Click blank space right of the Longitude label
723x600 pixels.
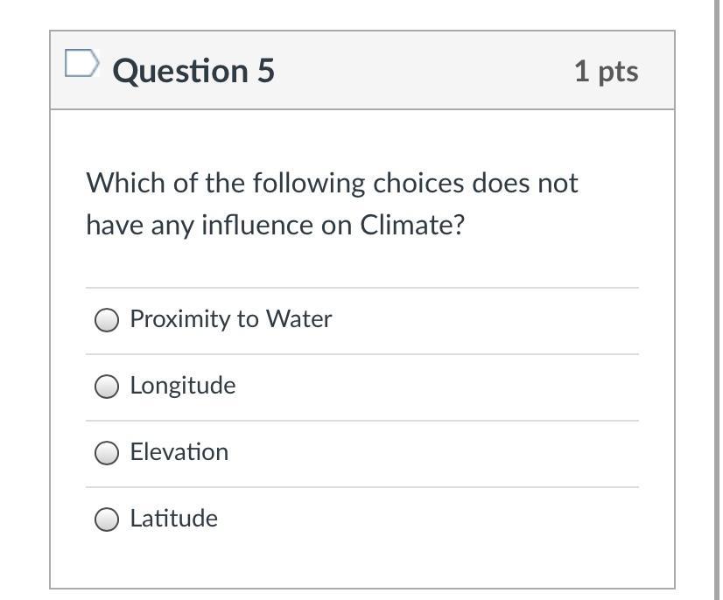[x=438, y=386]
